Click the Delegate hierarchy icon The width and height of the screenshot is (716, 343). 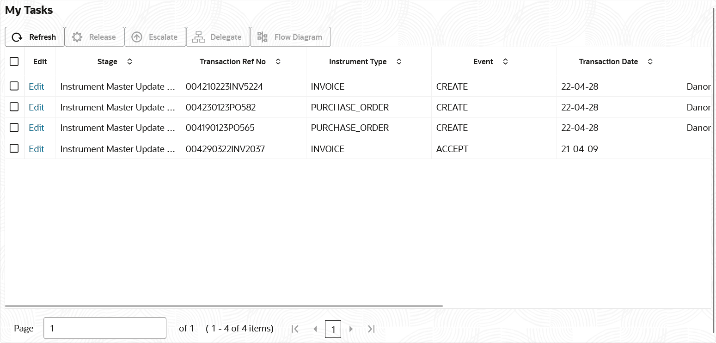point(198,37)
